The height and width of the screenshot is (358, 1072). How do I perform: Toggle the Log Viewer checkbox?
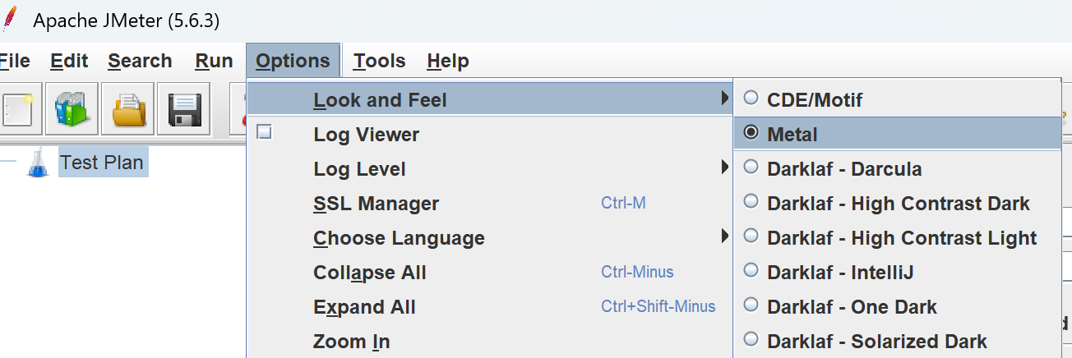coord(264,132)
